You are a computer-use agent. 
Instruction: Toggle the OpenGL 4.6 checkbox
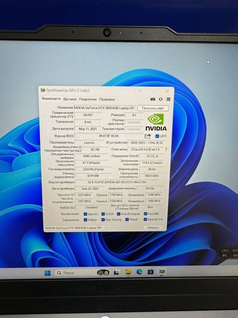145,219
